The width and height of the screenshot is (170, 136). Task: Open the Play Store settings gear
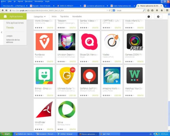[x=158, y=17]
